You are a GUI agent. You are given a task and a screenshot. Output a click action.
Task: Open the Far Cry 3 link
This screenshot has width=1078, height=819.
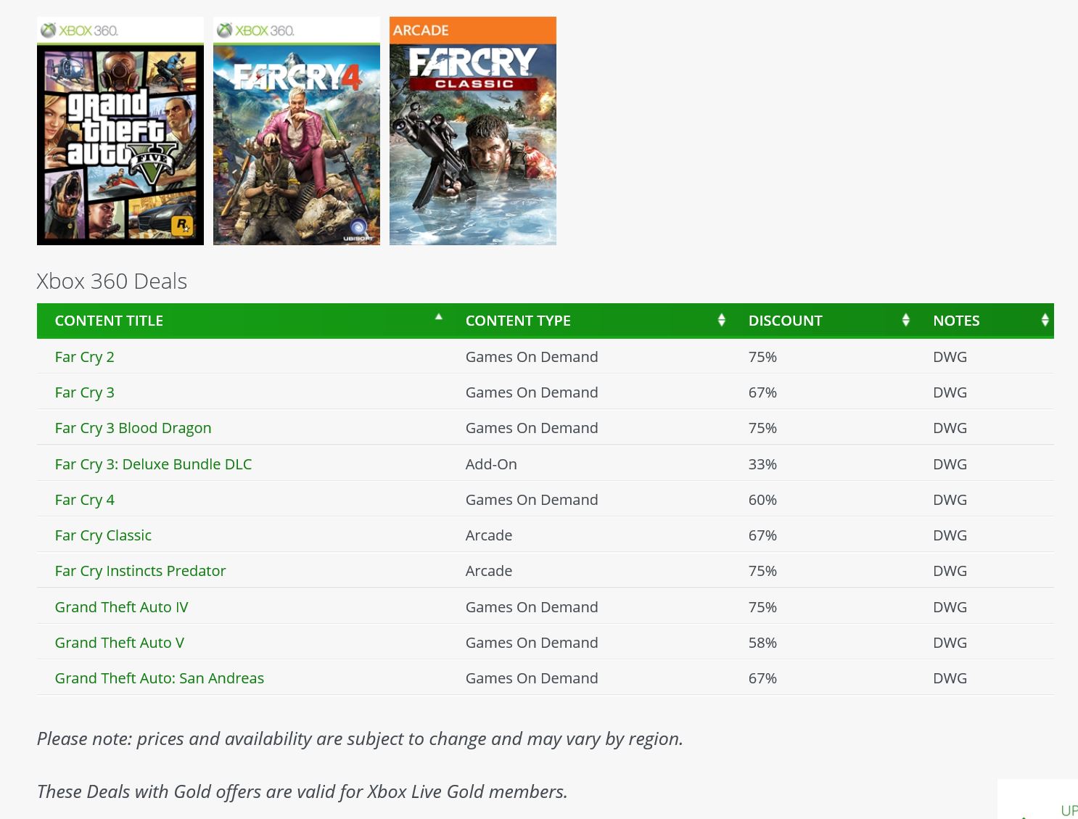[x=85, y=392]
